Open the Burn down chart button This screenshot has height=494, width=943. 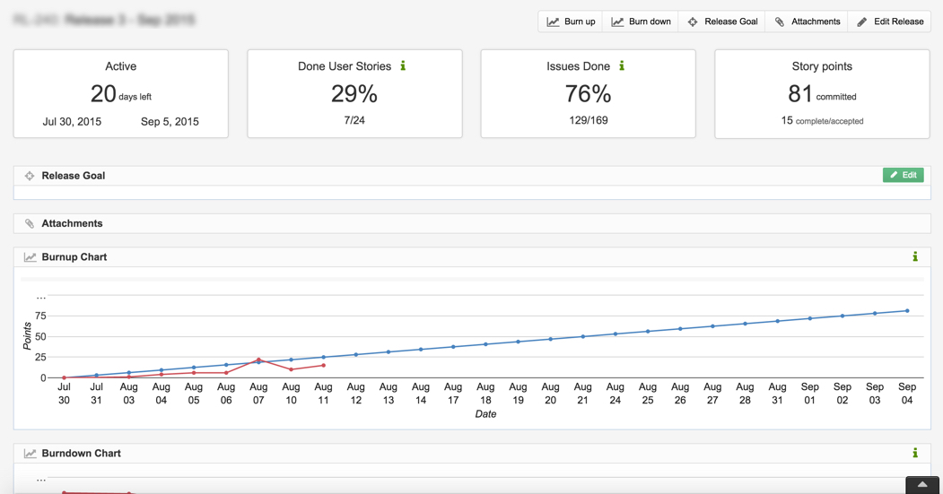(x=641, y=22)
